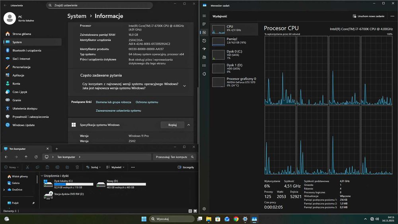The image size is (398, 224).
Task: Select Dysk 0 (C:) in Task Manager
Action: (x=234, y=55)
